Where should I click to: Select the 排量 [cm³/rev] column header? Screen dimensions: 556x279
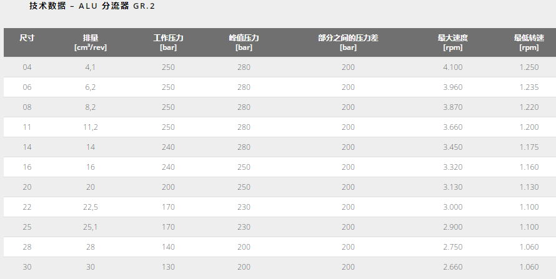91,42
